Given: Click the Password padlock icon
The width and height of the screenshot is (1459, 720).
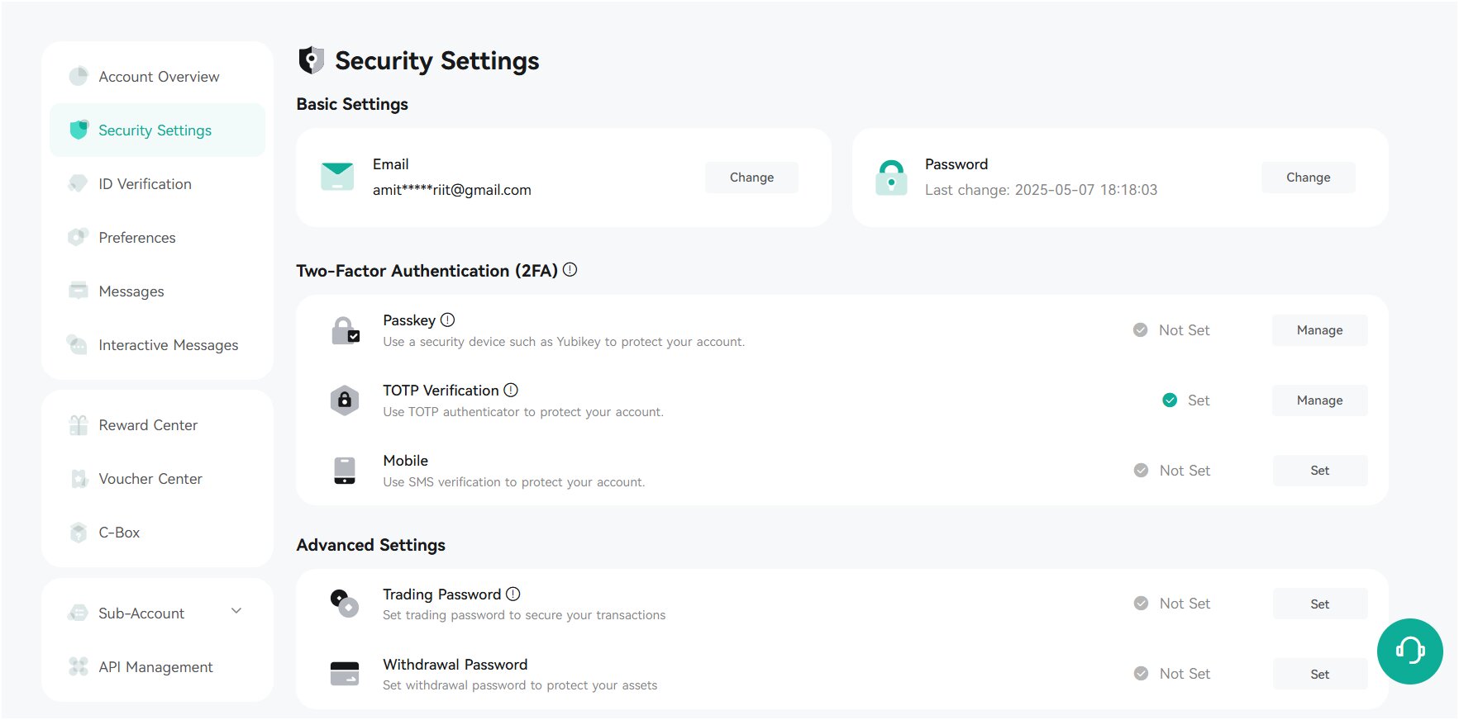Looking at the screenshot, I should pos(891,177).
